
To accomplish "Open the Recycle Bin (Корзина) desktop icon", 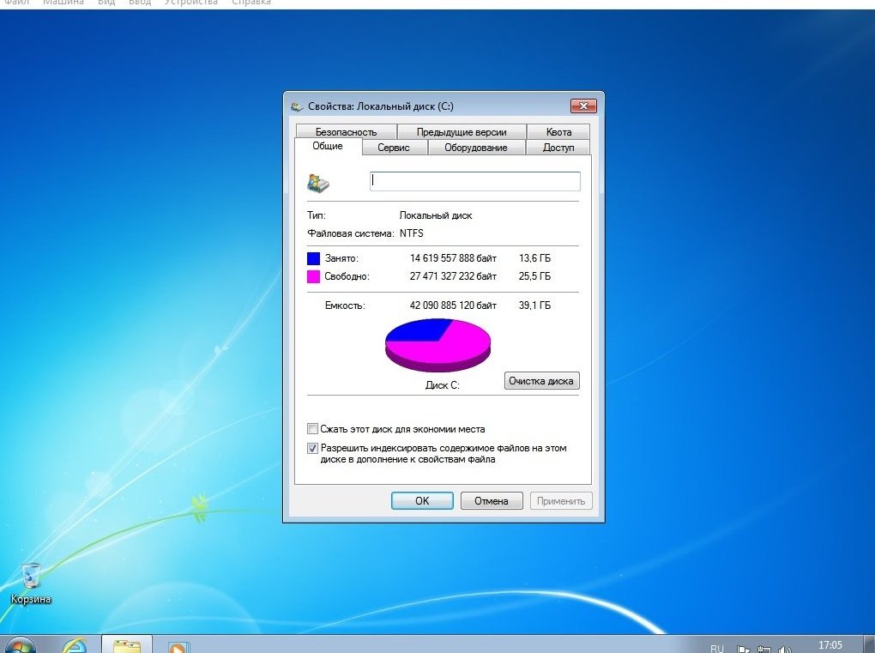I will (x=31, y=583).
